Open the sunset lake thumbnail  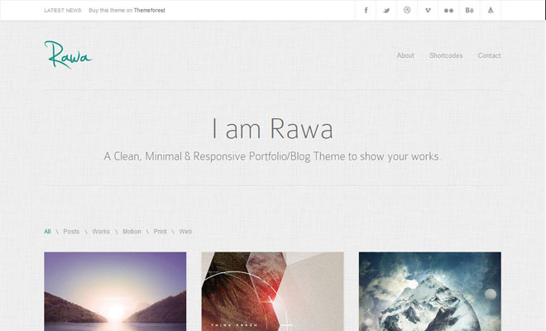click(115, 291)
